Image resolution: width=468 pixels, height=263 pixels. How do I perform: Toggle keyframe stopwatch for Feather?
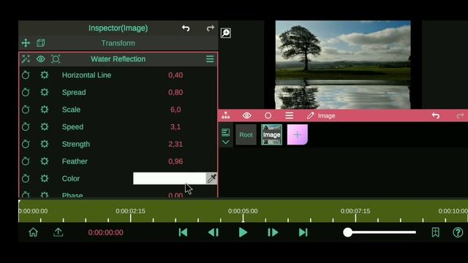pos(26,161)
